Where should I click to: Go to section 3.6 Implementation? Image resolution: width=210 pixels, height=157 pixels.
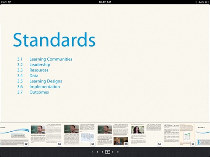[38, 87]
